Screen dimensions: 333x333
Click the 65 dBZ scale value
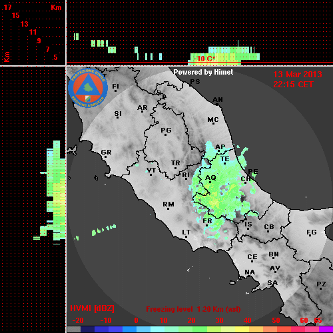318,320
